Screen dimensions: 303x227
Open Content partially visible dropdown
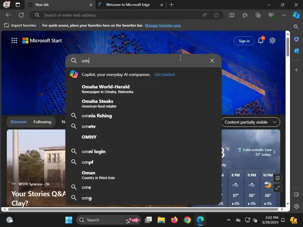tap(251, 122)
